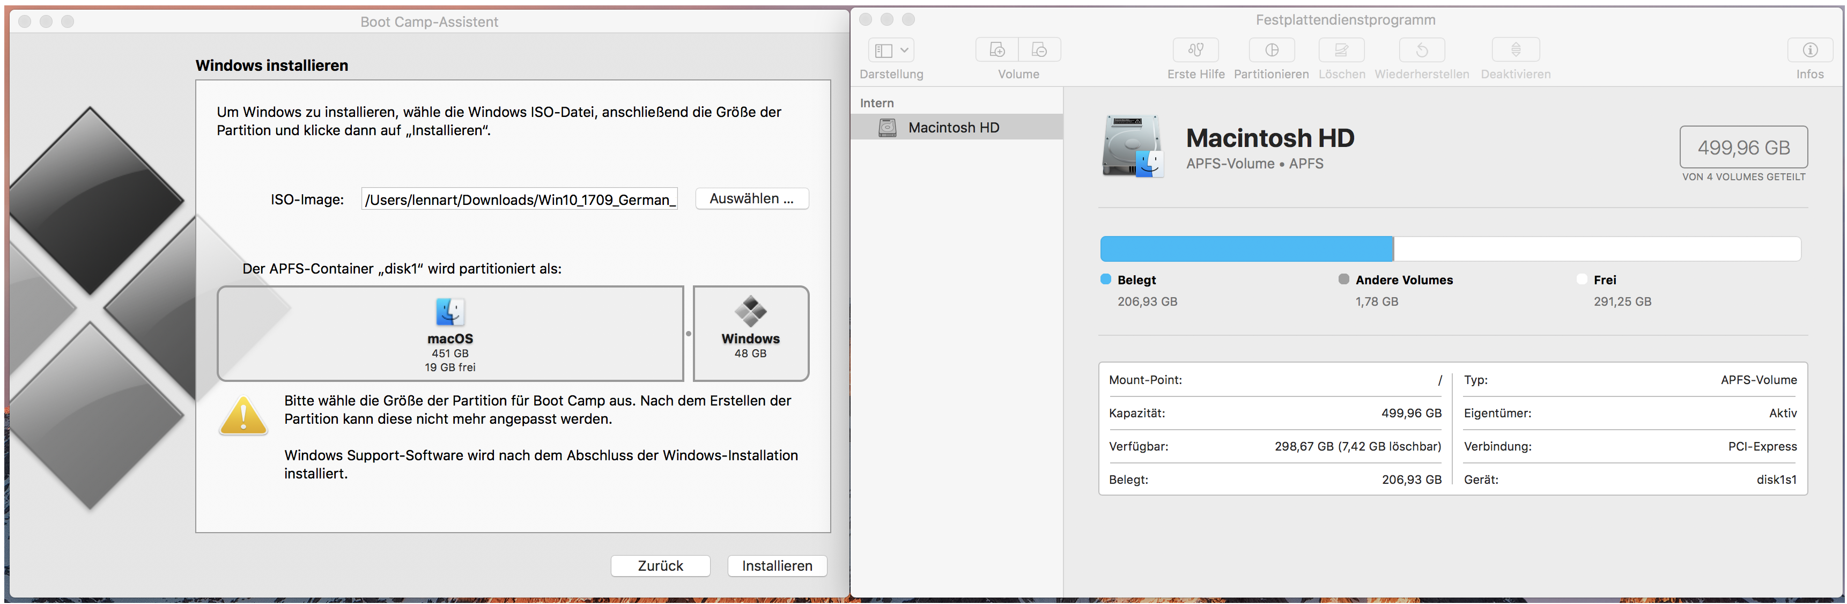
Task: Click the Finder icon in macOS partition
Action: [450, 312]
